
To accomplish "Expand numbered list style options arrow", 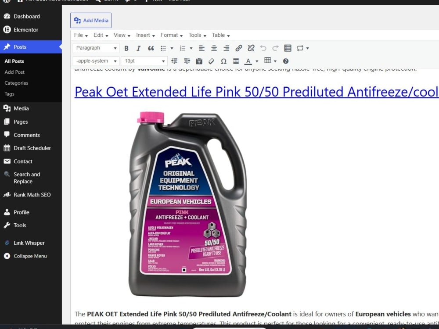I will tap(191, 48).
